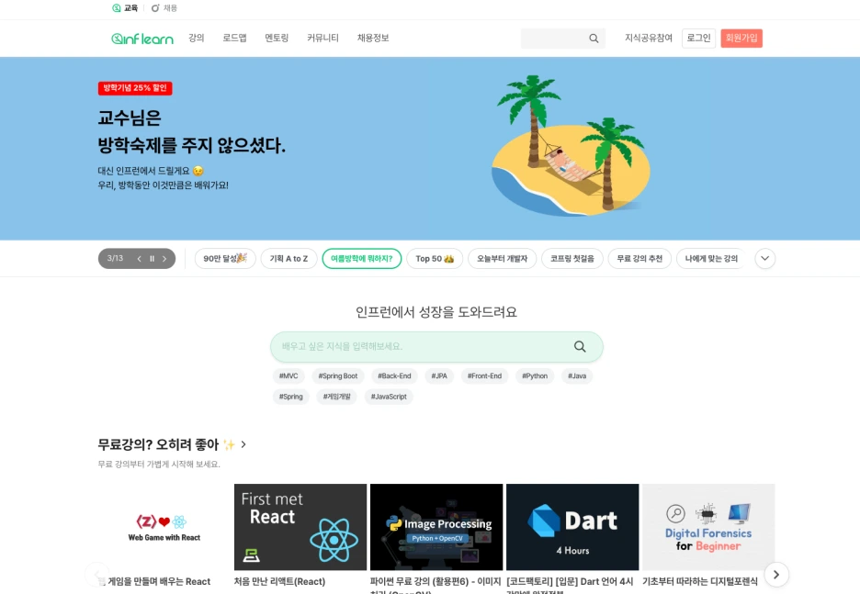Click the magnifier icon in the main knowledge search bar

click(580, 346)
